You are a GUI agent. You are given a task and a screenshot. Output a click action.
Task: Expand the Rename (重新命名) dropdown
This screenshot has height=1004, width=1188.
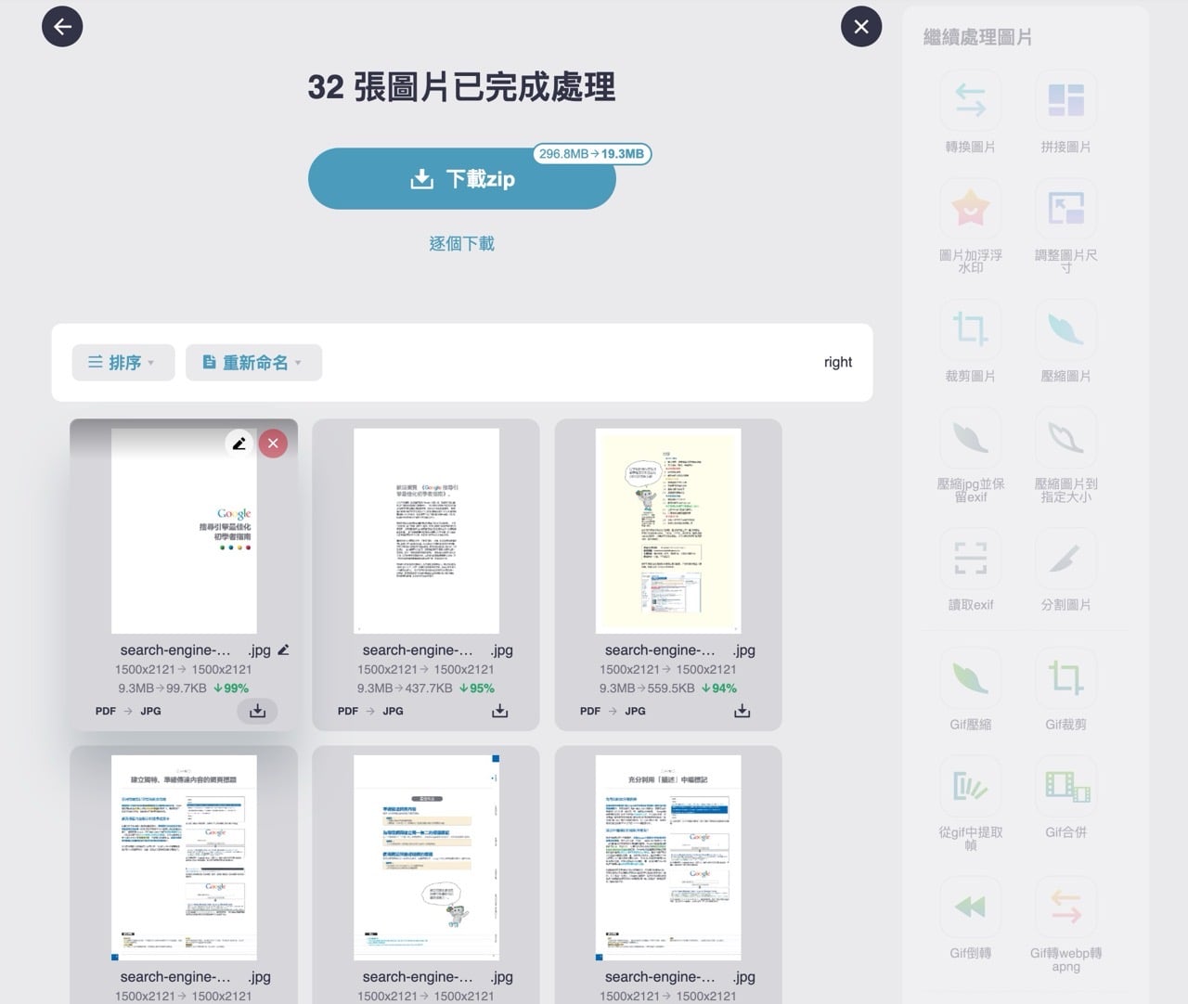(x=253, y=363)
